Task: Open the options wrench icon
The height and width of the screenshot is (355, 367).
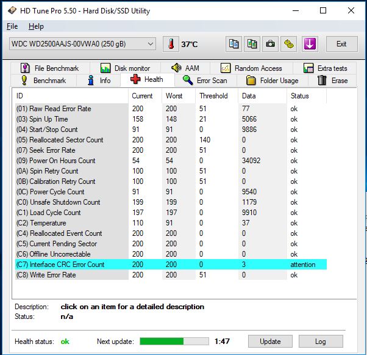Action: 288,44
